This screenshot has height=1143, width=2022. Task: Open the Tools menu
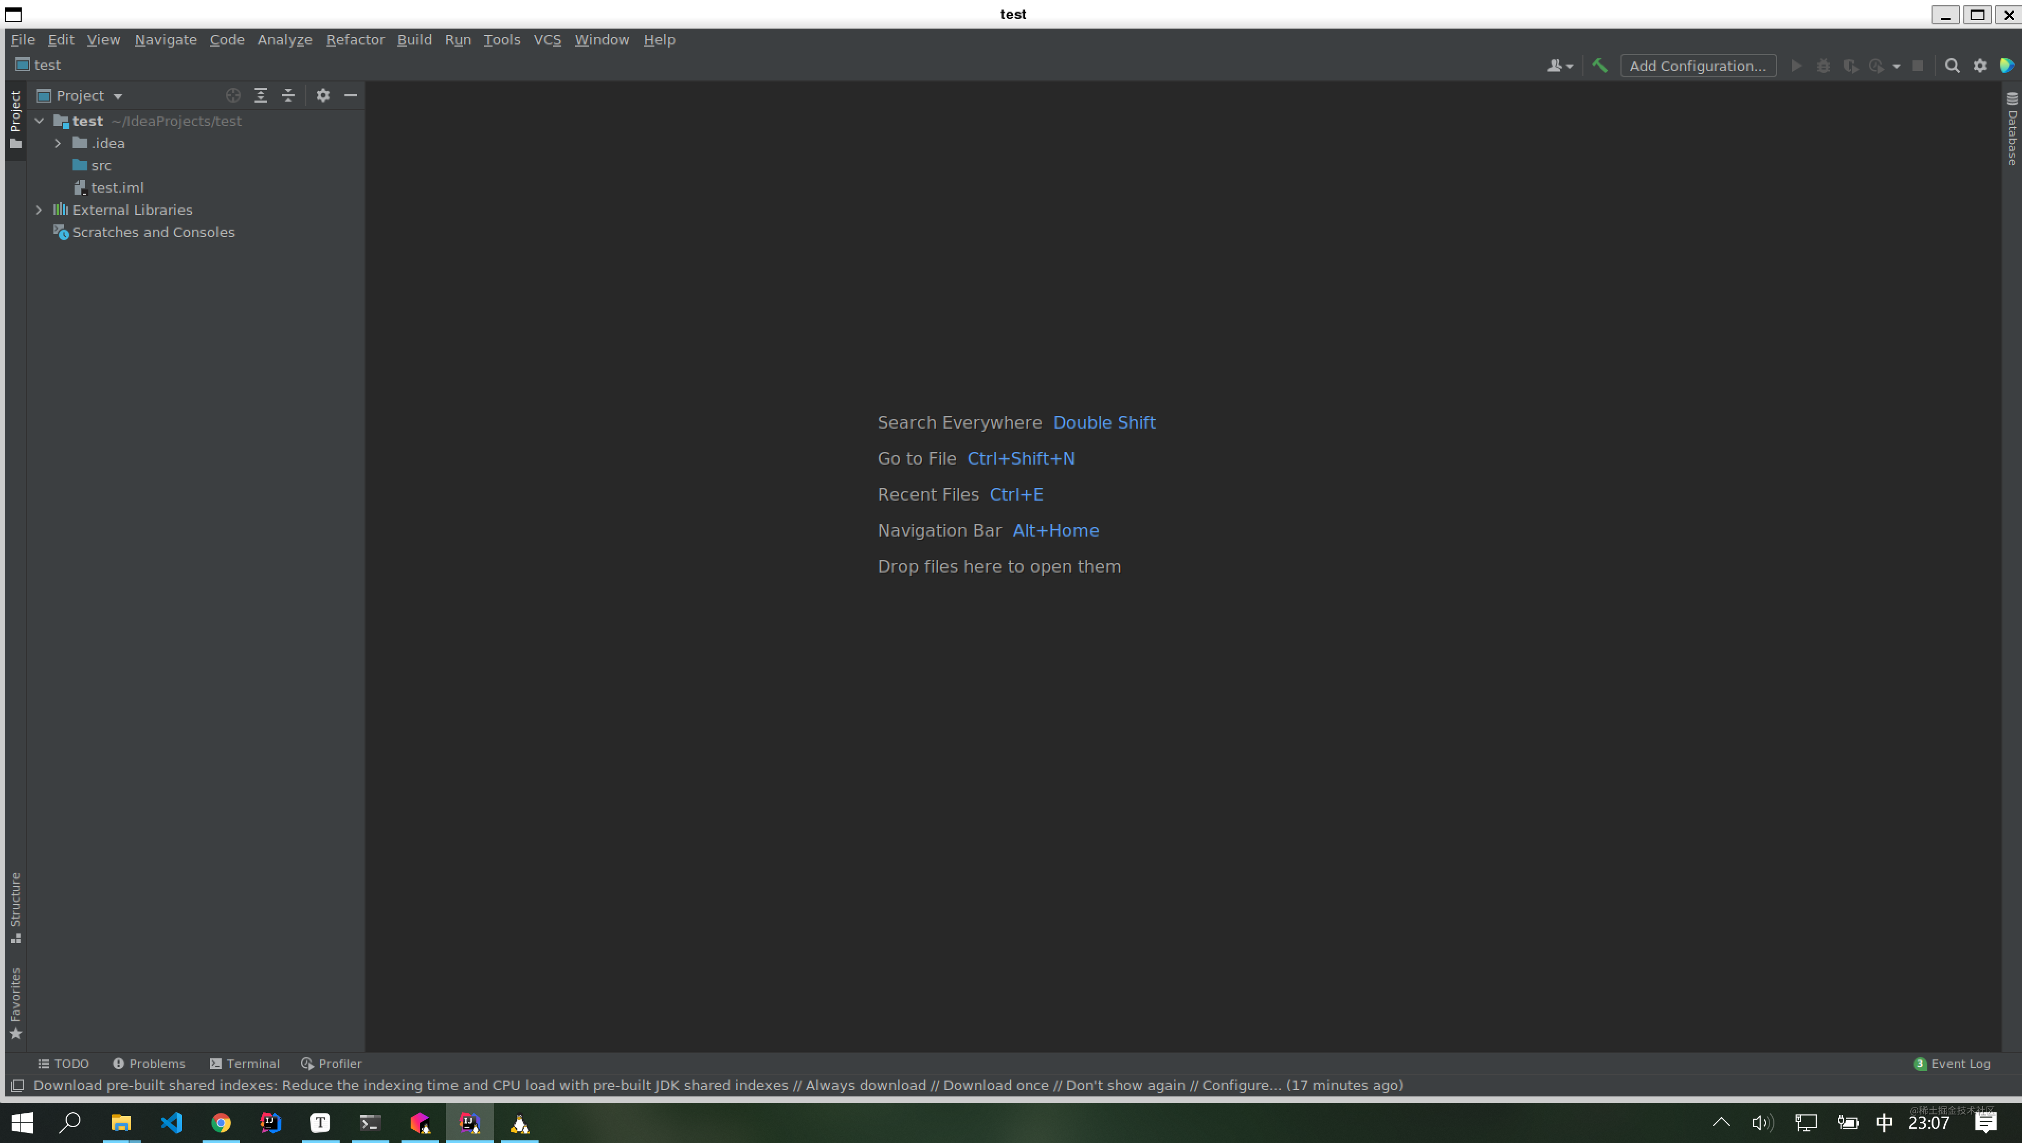pos(502,40)
